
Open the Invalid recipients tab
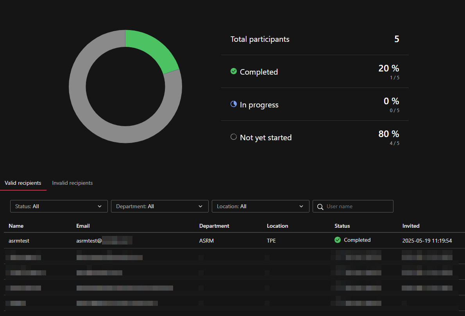point(72,183)
